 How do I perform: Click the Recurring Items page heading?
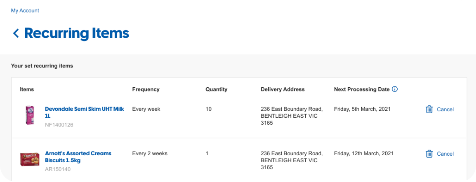pyautogui.click(x=76, y=33)
